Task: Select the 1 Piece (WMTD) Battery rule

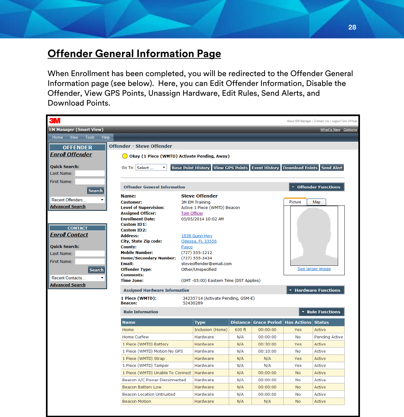Action: pyautogui.click(x=145, y=344)
